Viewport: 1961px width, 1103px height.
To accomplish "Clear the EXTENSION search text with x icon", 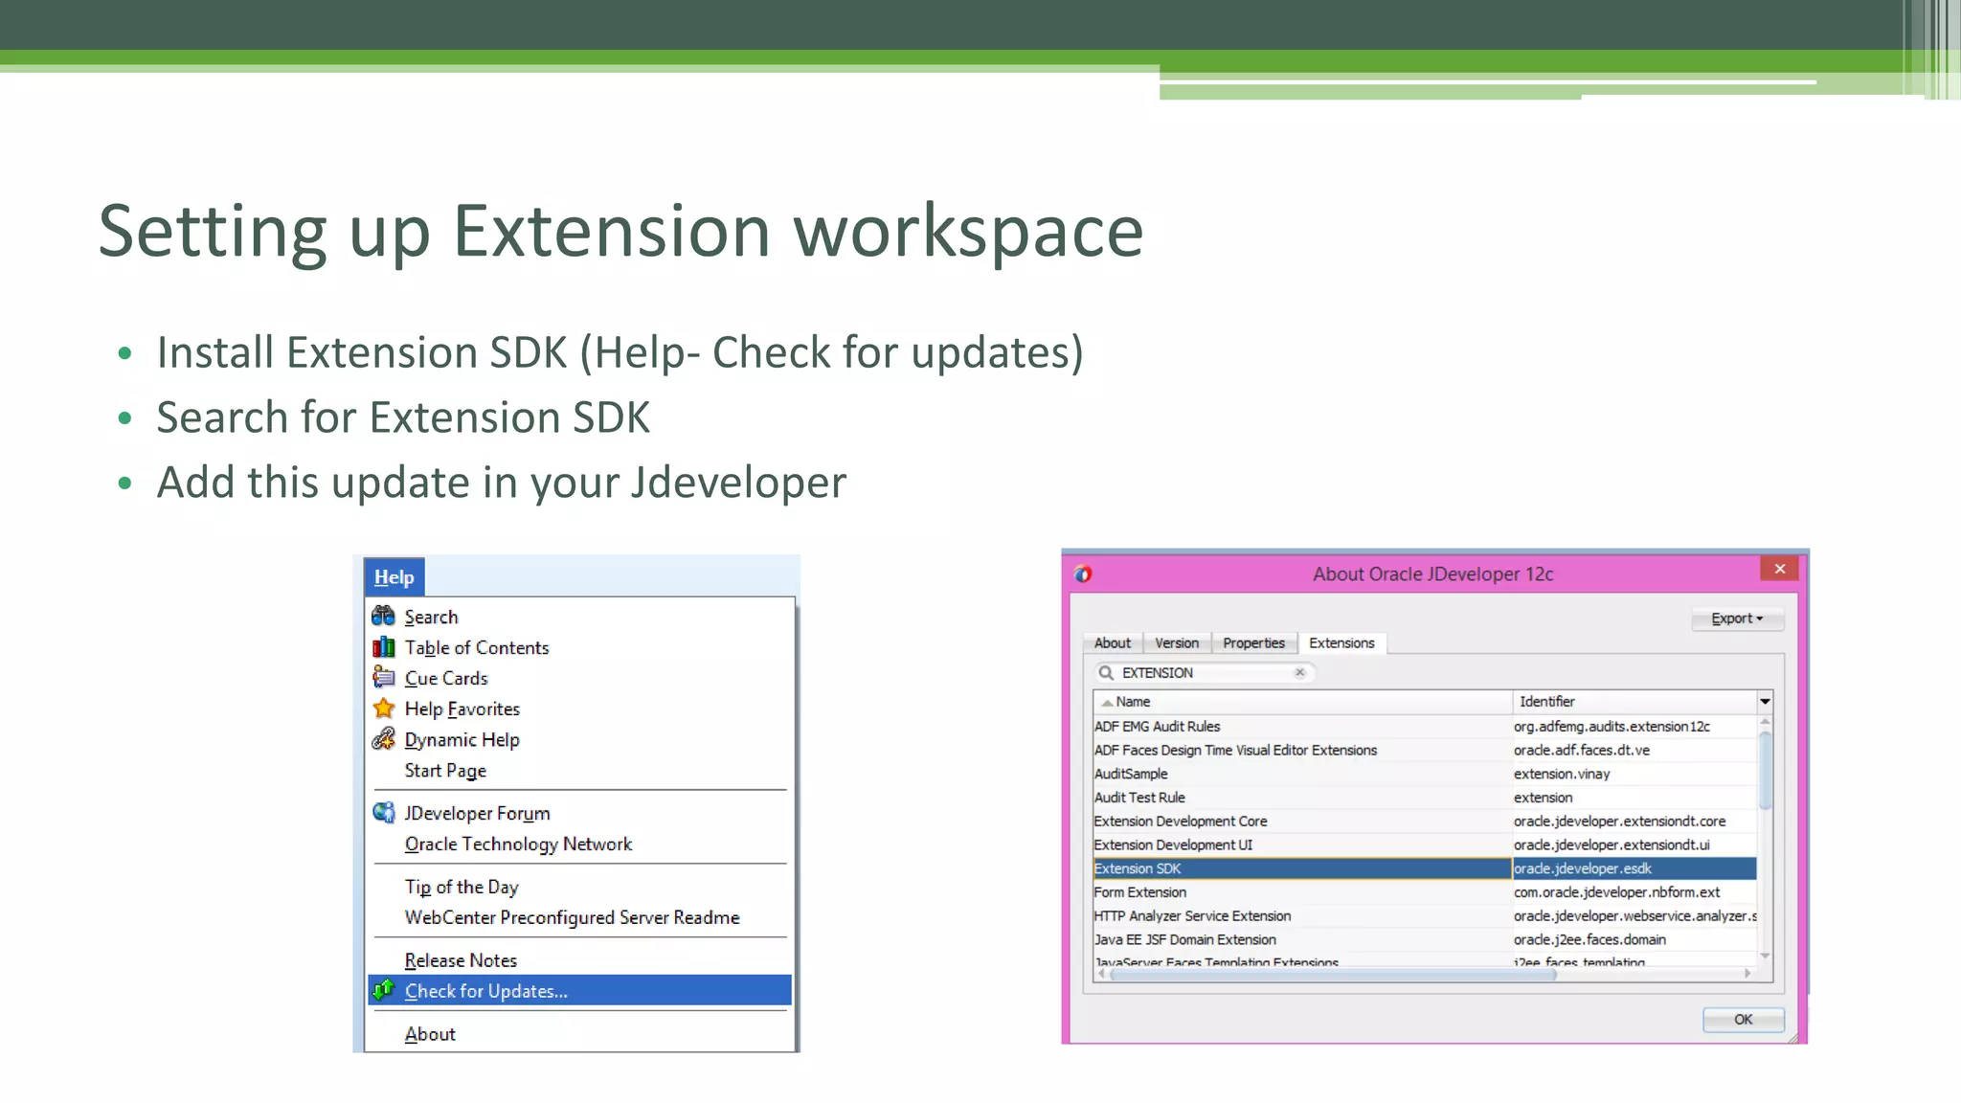I will 1299,673.
